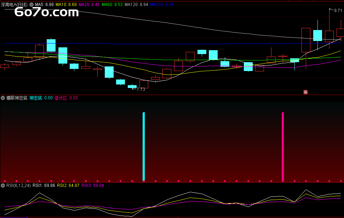
Task: Expand the 鹰眼神密底 indicator menu arrow
Action: [x=3, y=98]
